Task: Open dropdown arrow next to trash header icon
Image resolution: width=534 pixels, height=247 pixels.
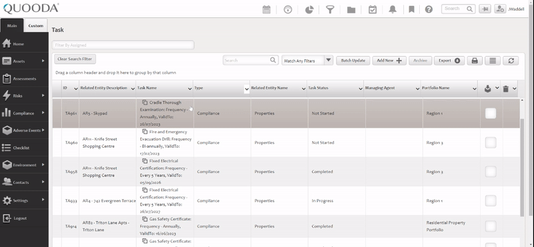Action: click(x=514, y=89)
